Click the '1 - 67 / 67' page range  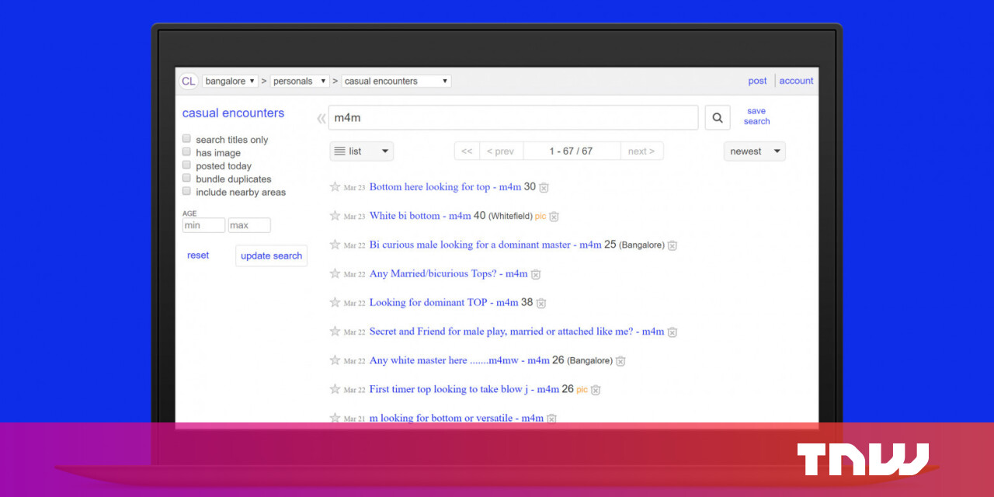click(571, 151)
